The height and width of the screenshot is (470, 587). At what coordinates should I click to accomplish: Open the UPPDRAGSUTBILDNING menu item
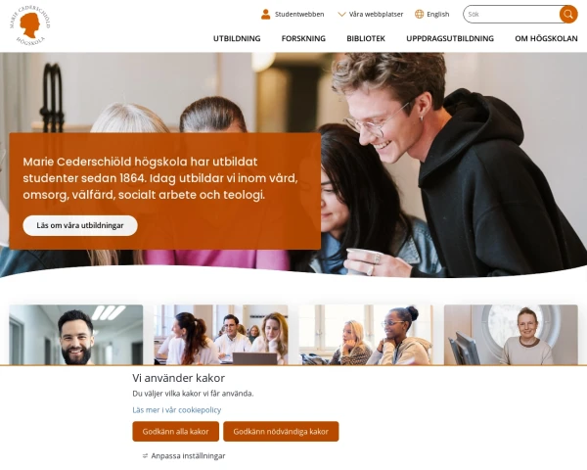(x=450, y=38)
